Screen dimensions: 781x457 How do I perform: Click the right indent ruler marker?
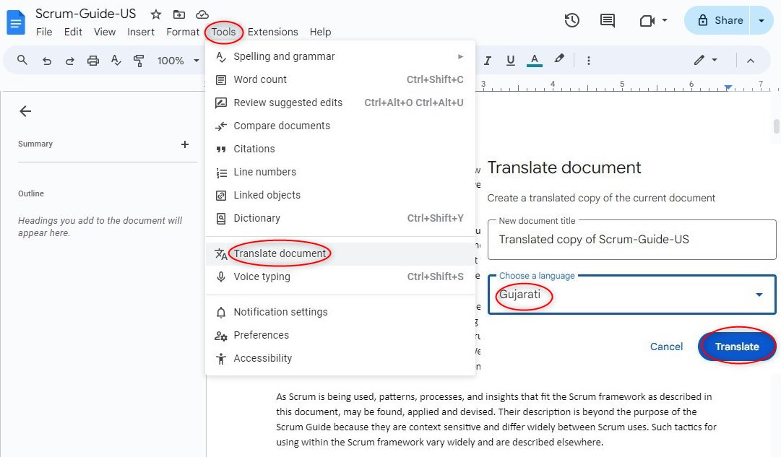pyautogui.click(x=728, y=87)
